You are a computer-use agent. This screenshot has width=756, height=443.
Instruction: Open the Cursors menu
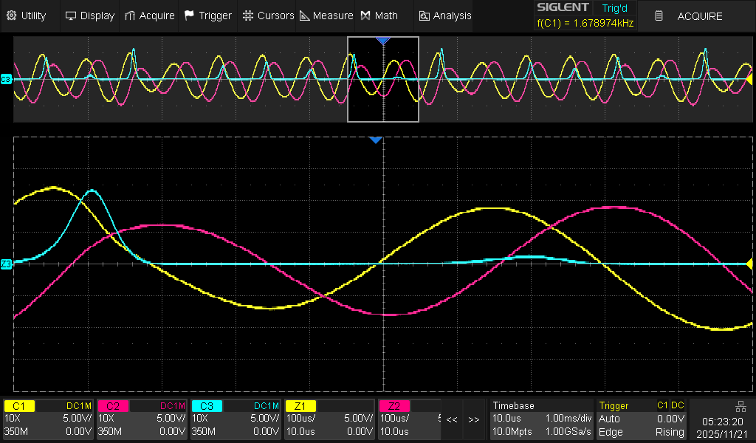268,16
